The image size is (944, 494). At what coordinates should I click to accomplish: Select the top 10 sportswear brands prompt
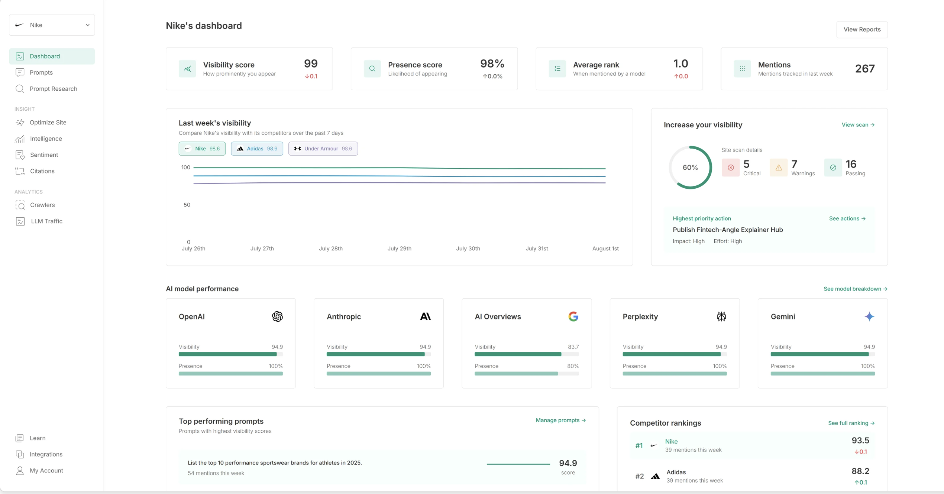pyautogui.click(x=275, y=463)
